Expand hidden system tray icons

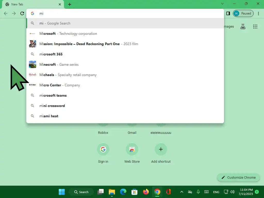point(182,192)
